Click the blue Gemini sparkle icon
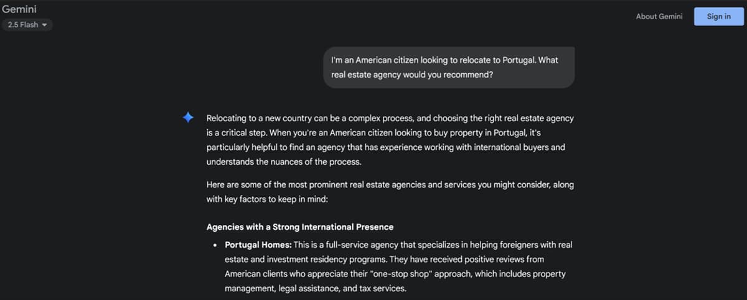Image resolution: width=747 pixels, height=300 pixels. coord(188,117)
